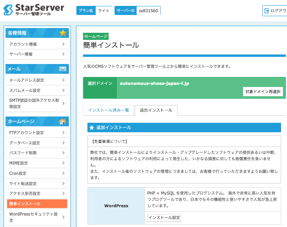Switch to the インストール済み一覧 tab

(x=108, y=110)
